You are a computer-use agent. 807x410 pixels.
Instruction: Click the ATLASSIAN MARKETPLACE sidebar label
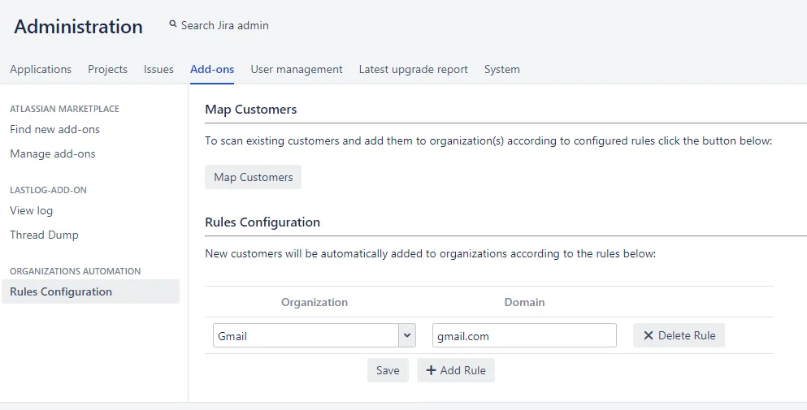pyautogui.click(x=64, y=109)
